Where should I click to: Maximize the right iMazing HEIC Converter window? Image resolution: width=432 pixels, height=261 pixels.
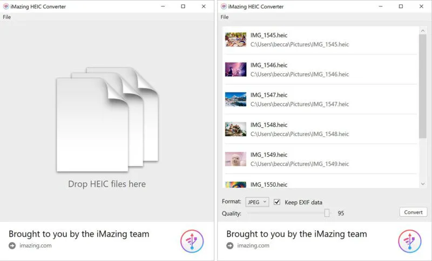[400, 6]
